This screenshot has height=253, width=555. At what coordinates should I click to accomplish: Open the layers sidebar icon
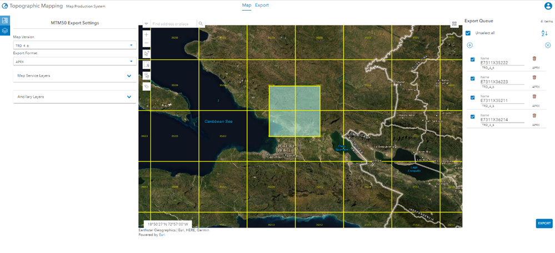(5, 31)
